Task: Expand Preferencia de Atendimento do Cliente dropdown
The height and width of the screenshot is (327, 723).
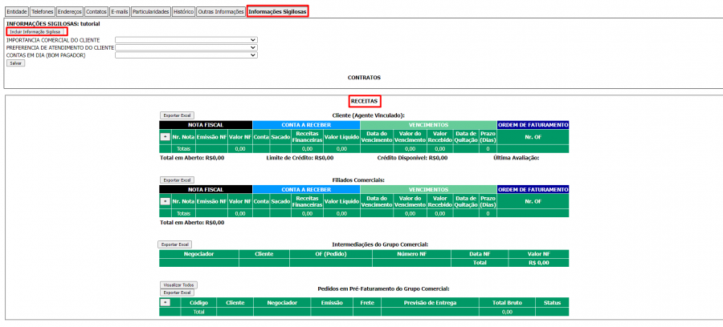Action: pyautogui.click(x=186, y=47)
